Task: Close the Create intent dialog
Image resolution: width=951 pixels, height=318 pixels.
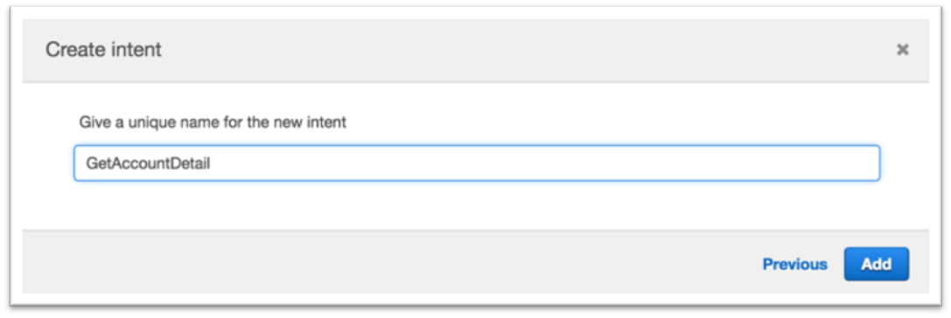Action: 903,50
